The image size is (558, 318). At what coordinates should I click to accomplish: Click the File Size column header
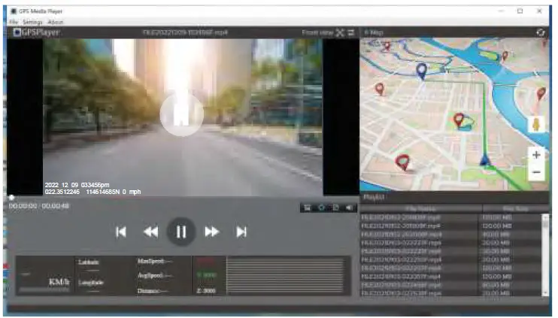pos(515,209)
